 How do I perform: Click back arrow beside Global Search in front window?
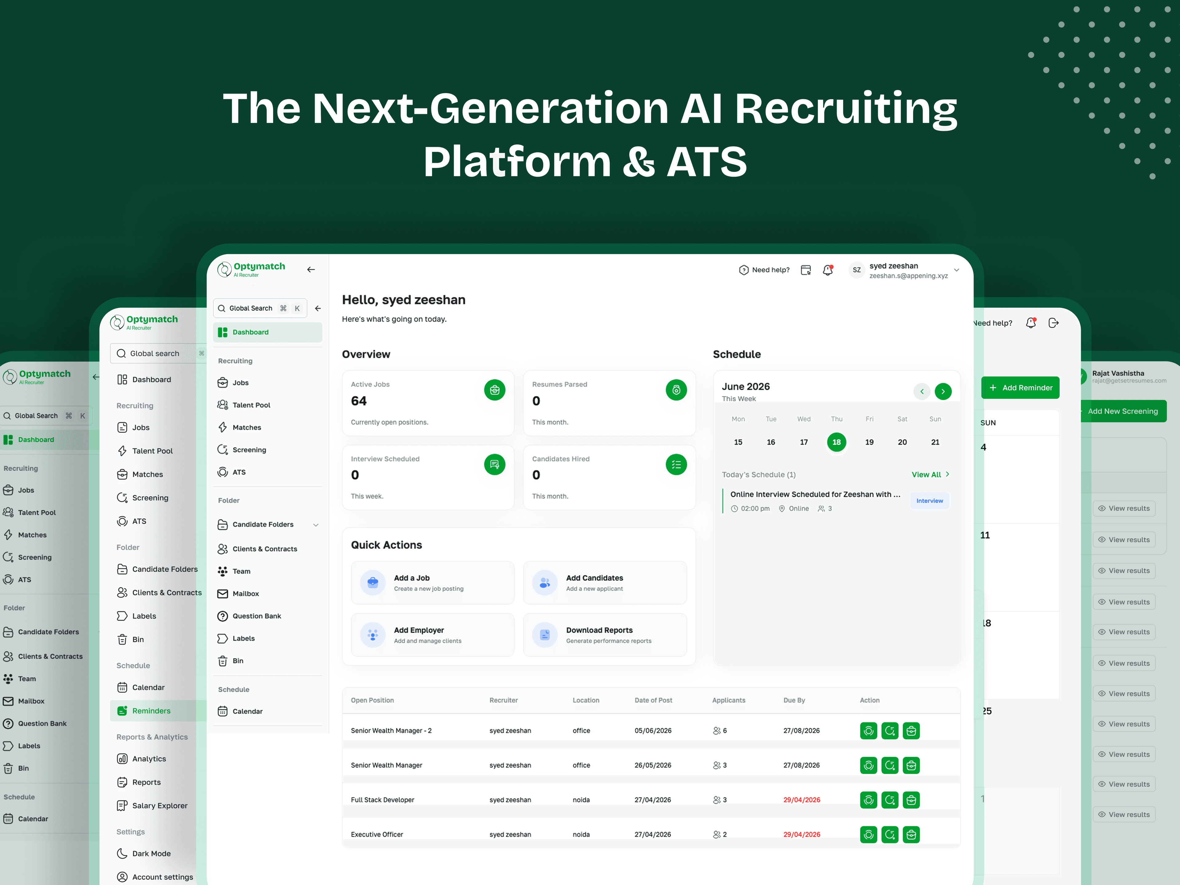tap(318, 308)
